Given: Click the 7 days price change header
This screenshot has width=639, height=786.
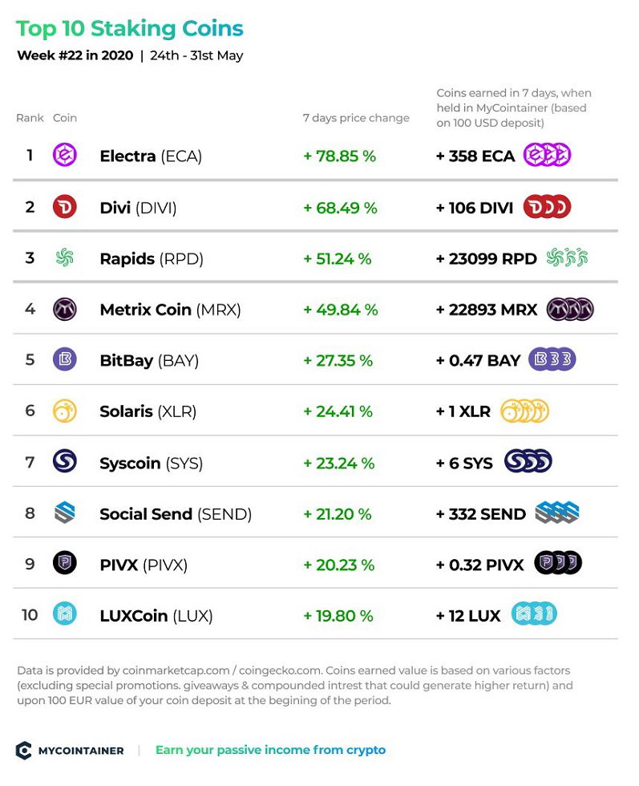Looking at the screenshot, I should click(x=356, y=118).
